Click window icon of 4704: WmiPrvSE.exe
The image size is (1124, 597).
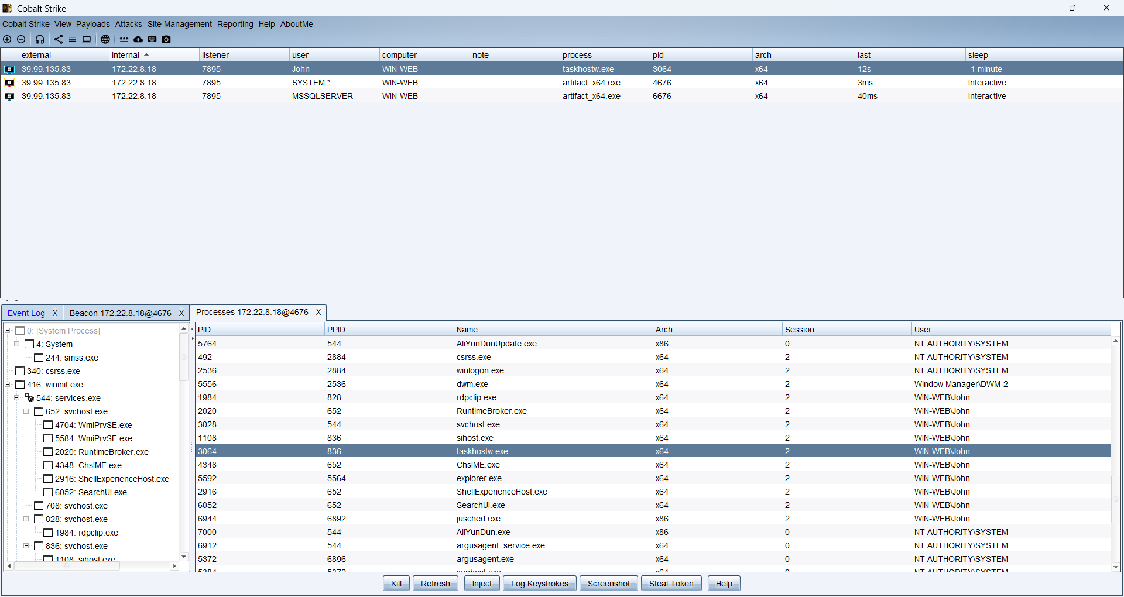pos(48,425)
